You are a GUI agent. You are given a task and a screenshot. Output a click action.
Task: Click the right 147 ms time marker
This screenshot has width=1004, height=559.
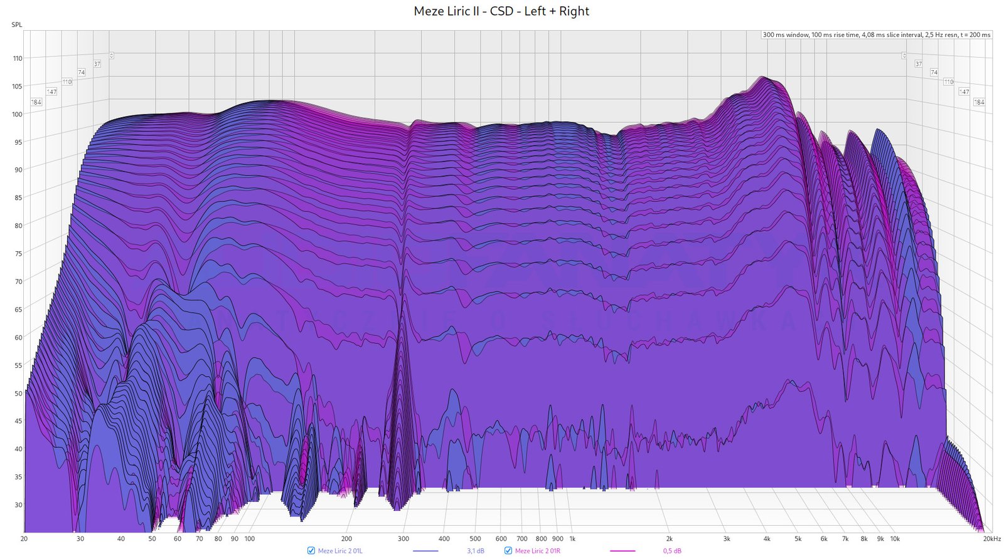(964, 91)
